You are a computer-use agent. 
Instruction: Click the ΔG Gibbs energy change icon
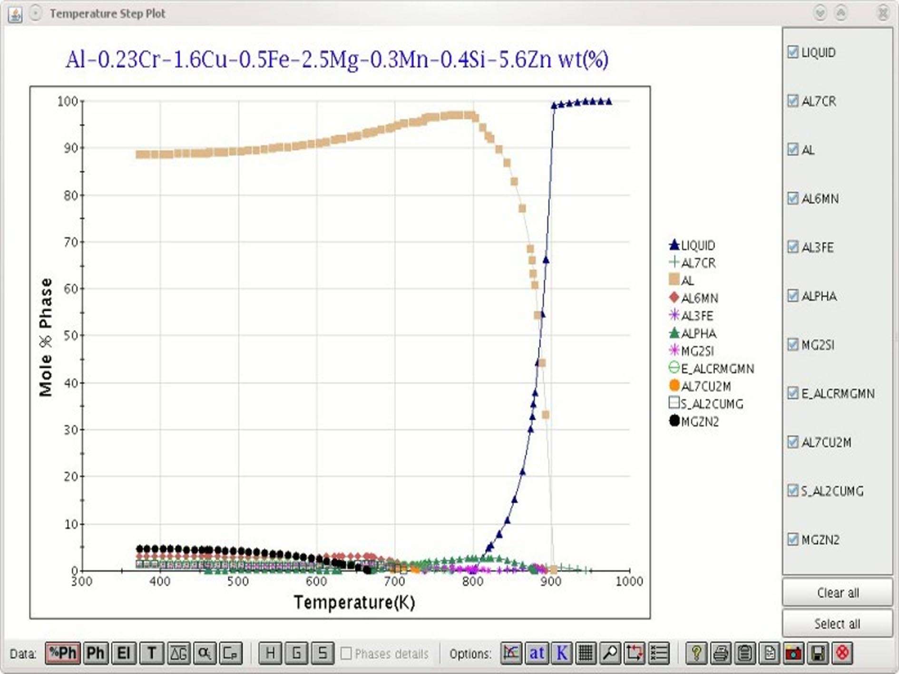(178, 653)
